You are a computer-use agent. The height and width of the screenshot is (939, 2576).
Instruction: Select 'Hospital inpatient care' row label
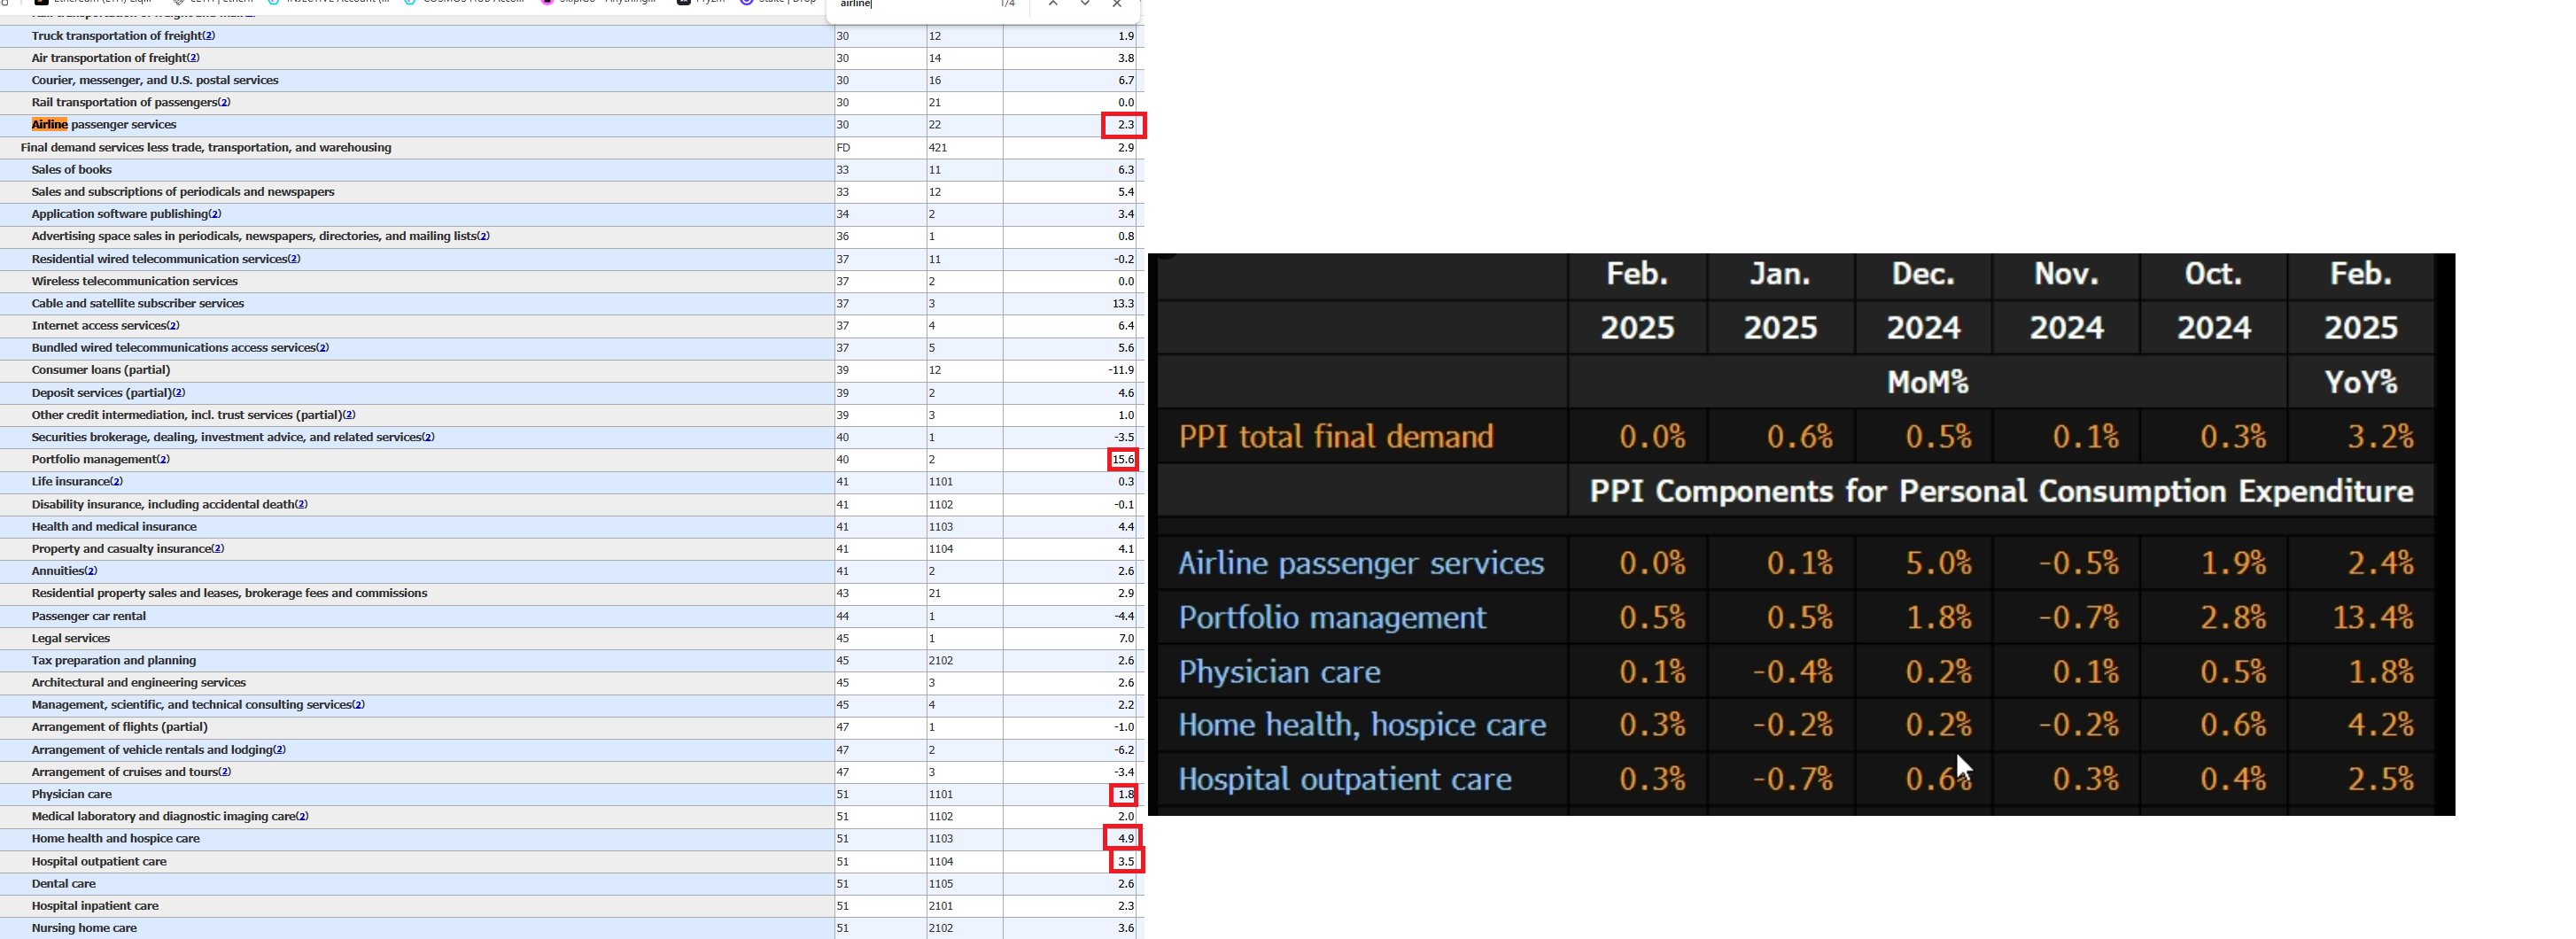(95, 906)
